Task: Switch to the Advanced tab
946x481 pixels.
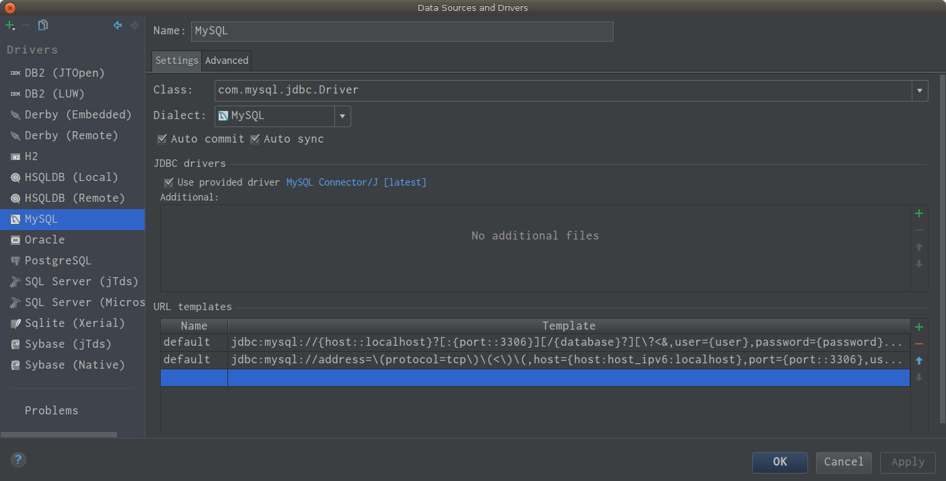Action: [227, 61]
